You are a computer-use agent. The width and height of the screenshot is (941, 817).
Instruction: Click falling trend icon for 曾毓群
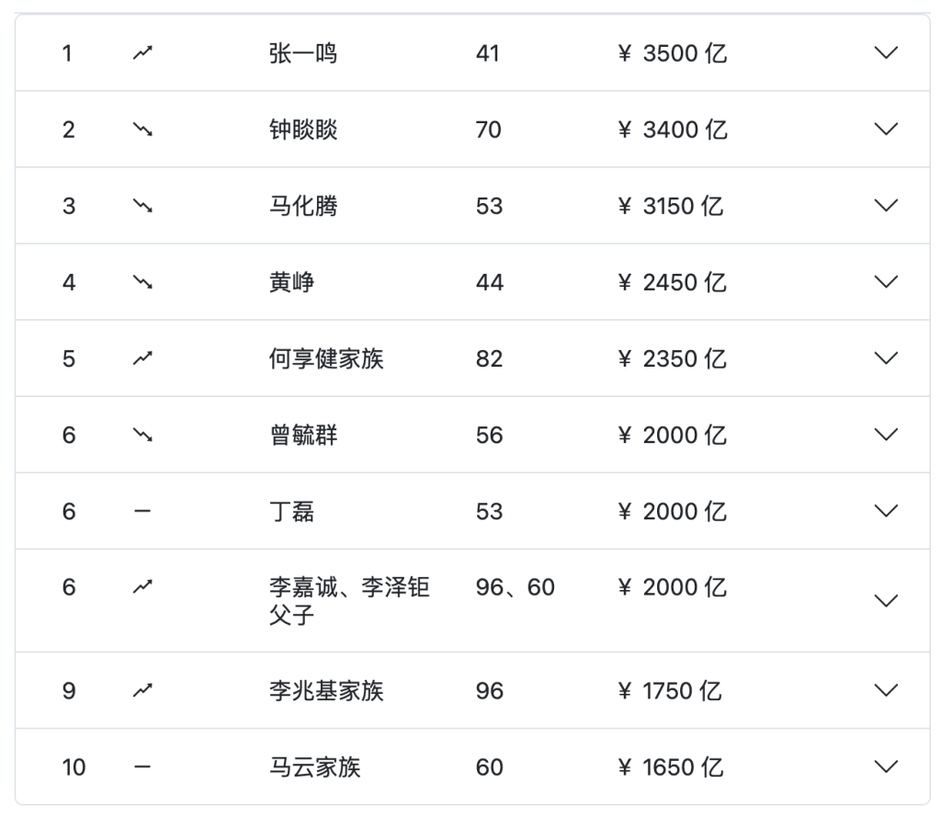click(142, 435)
